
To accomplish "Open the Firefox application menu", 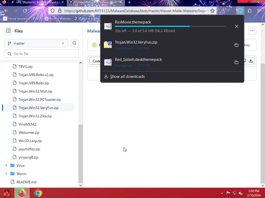I will (x=259, y=11).
